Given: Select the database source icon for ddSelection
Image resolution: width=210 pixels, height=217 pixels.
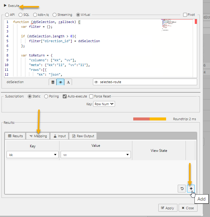Looking at the screenshot, I should [53, 82].
